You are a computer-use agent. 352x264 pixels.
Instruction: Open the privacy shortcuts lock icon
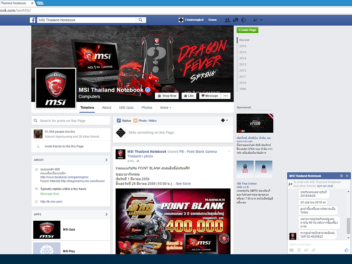click(x=255, y=20)
